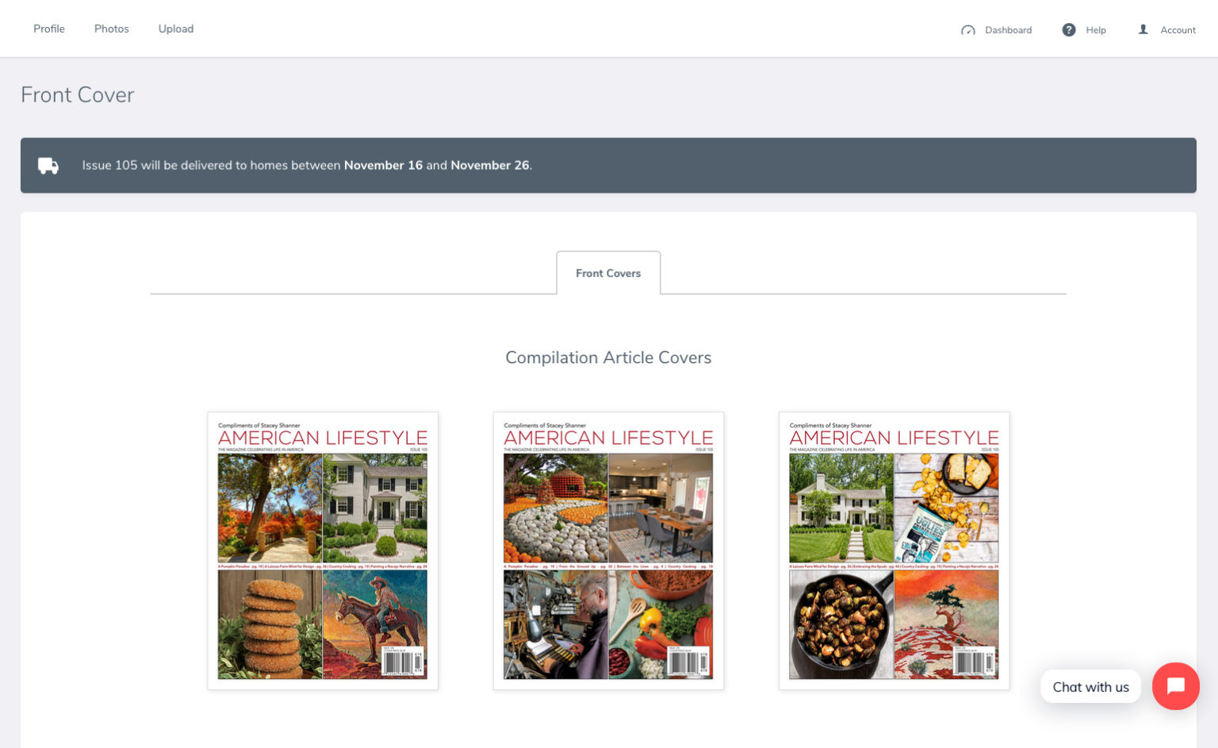Open the Dashboard using the gauge icon
The image size is (1218, 748).
pyautogui.click(x=968, y=29)
